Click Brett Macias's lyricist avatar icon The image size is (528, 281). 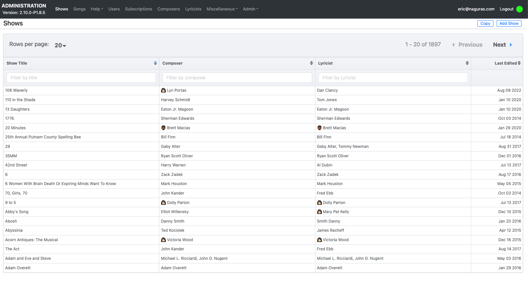[319, 128]
